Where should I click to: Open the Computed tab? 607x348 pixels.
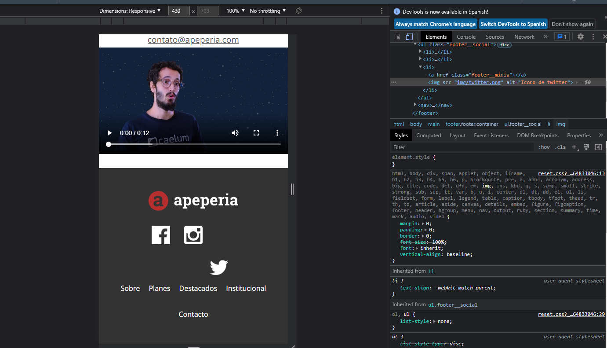click(x=429, y=136)
